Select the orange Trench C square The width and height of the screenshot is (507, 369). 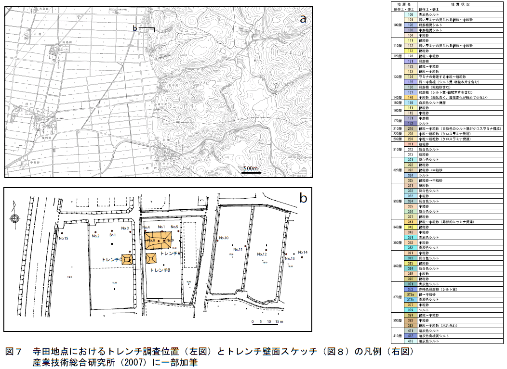pyautogui.click(x=127, y=259)
